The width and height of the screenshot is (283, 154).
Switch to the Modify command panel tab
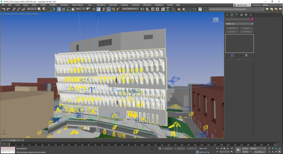pyautogui.click(x=232, y=15)
